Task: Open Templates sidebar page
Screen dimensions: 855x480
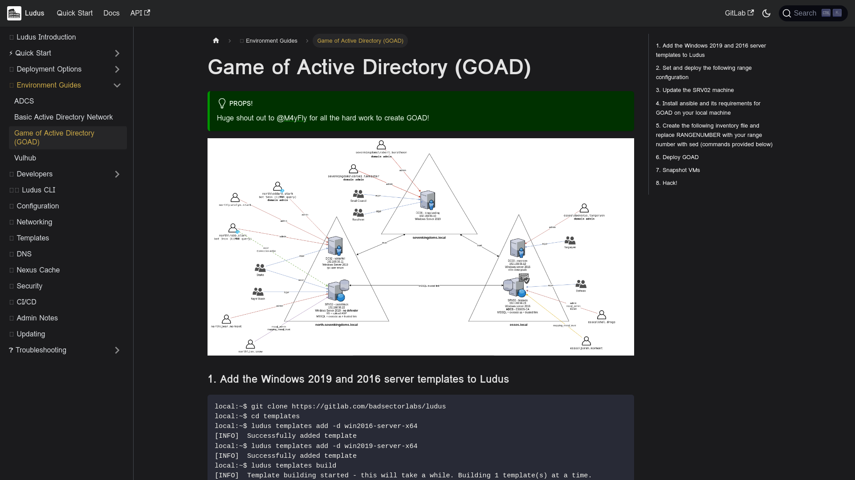Action: click(x=68, y=238)
